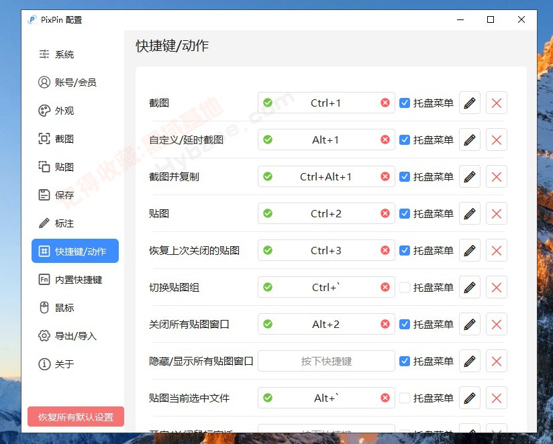Enable 托盘菜单 for 切换贴图组
Screen dimensions: 553x444
tap(406, 287)
